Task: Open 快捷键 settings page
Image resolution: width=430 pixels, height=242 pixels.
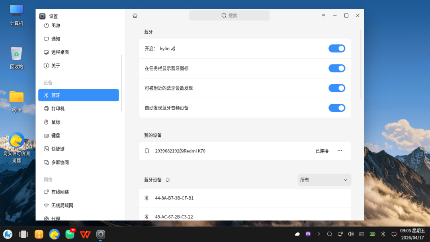Action: [78, 149]
